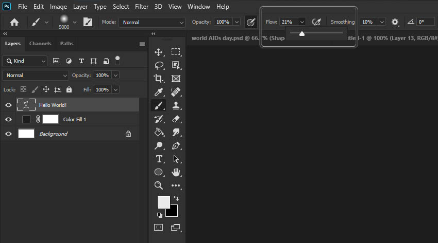The image size is (438, 243).
Task: Open the layer blend mode dropdown
Action: pyautogui.click(x=36, y=76)
